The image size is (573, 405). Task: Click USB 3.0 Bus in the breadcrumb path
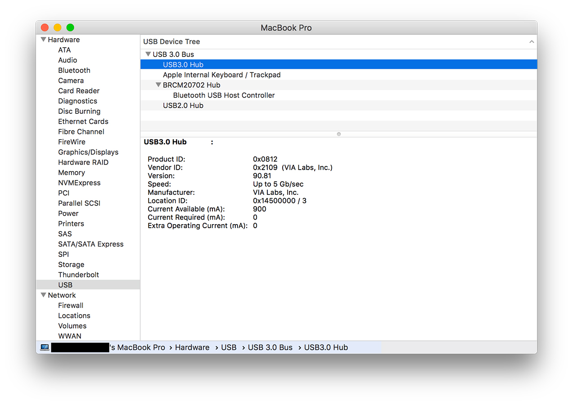270,347
